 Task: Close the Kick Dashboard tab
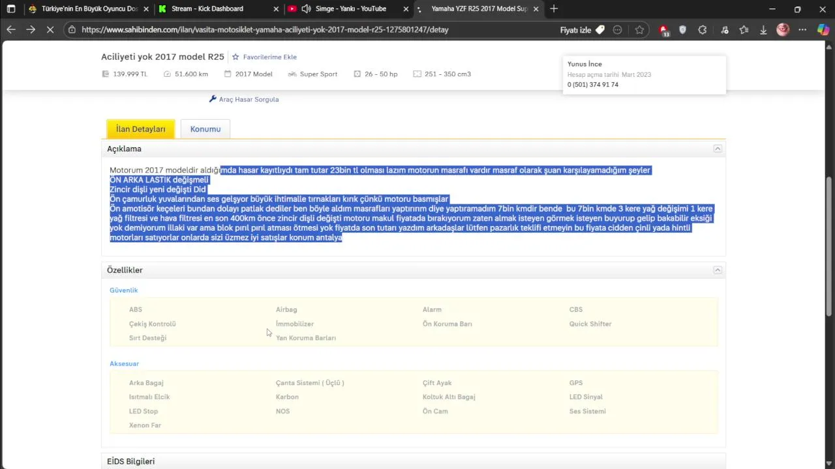pos(276,8)
